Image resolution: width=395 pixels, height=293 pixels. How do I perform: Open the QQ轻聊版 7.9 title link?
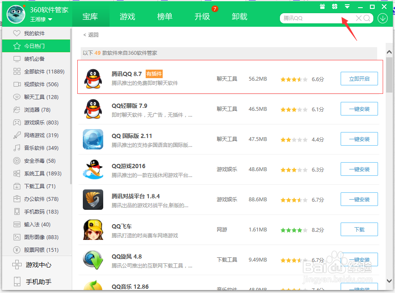point(130,106)
